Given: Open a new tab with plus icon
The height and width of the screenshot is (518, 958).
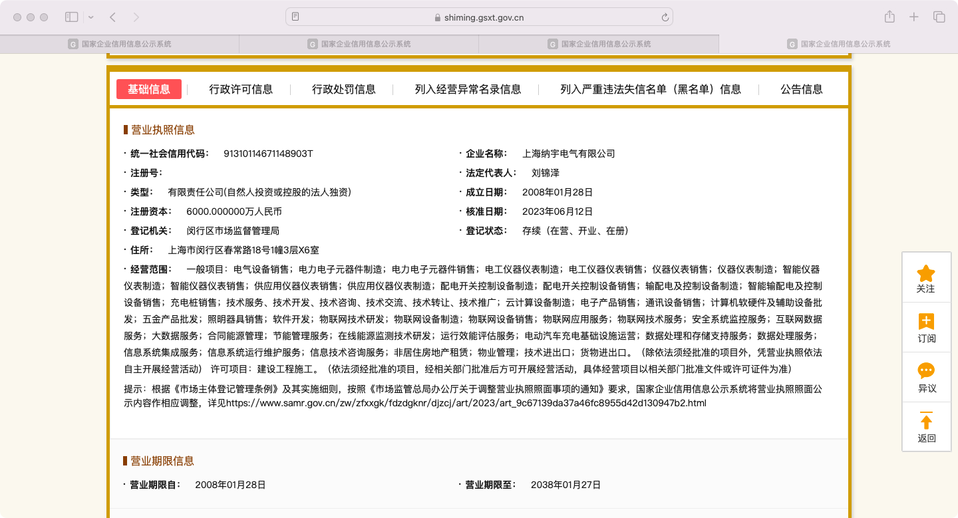Looking at the screenshot, I should [914, 17].
